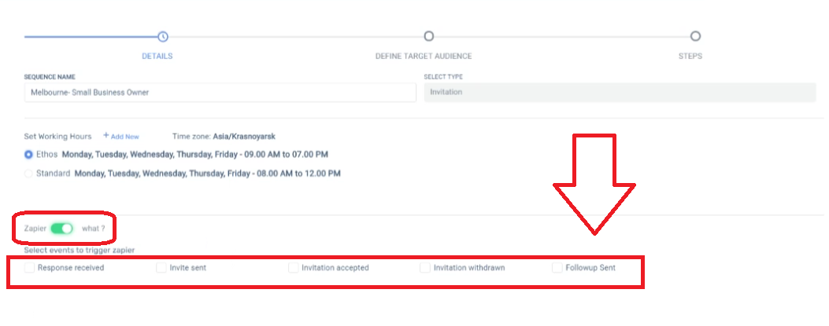Click the time zone Asia/Krasnoyarsk text
The height and width of the screenshot is (326, 829).
[244, 136]
